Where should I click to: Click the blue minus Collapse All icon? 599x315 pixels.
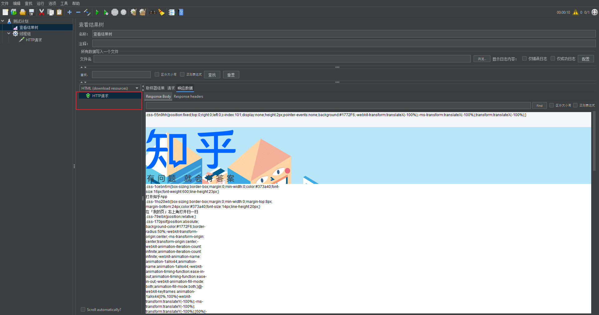pos(78,12)
